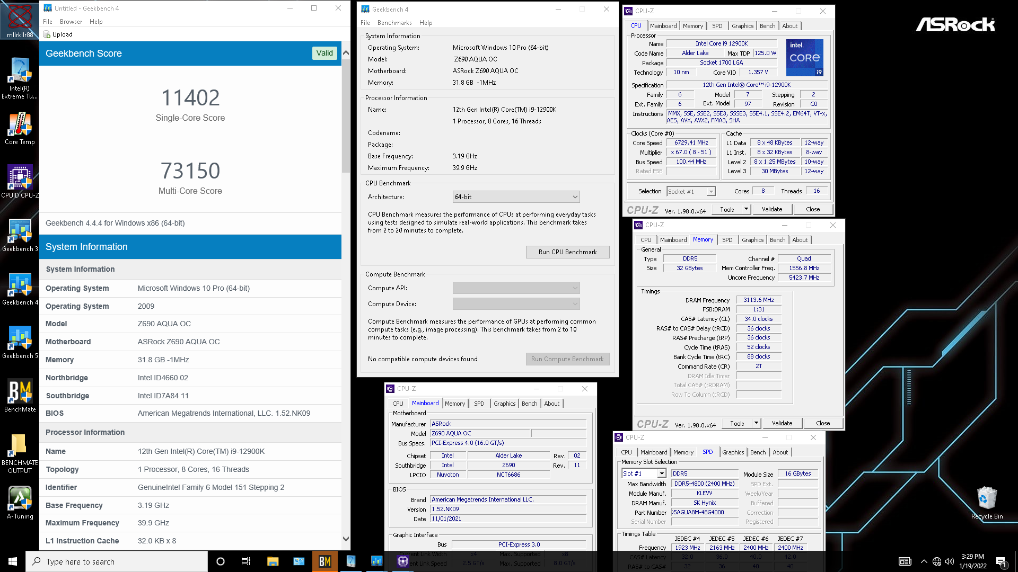Switch to About tab in CPU-Z SPD window
This screenshot has width=1018, height=572.
pos(780,452)
